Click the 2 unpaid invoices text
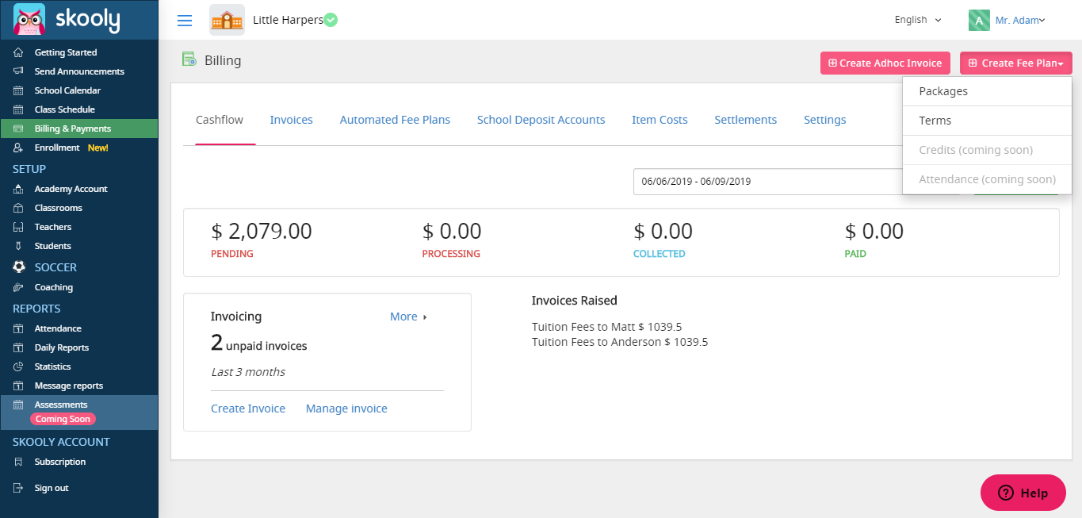Screen dimensions: 1082x518 (258, 343)
